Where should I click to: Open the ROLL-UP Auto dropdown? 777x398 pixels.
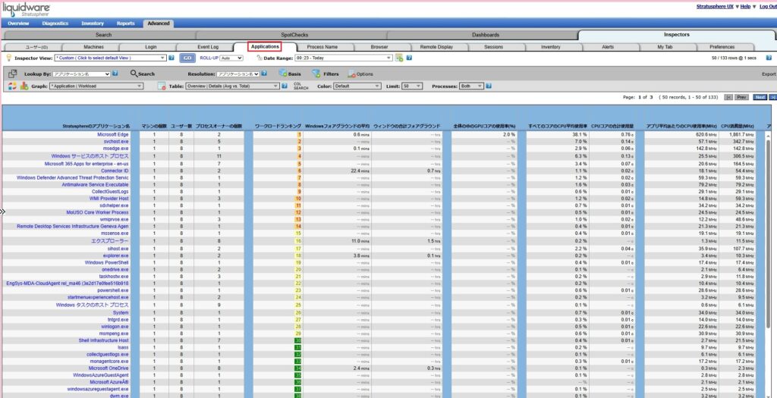(231, 58)
